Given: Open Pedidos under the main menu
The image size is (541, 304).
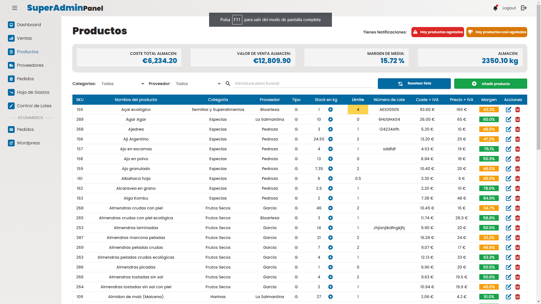Looking at the screenshot, I should coord(25,79).
